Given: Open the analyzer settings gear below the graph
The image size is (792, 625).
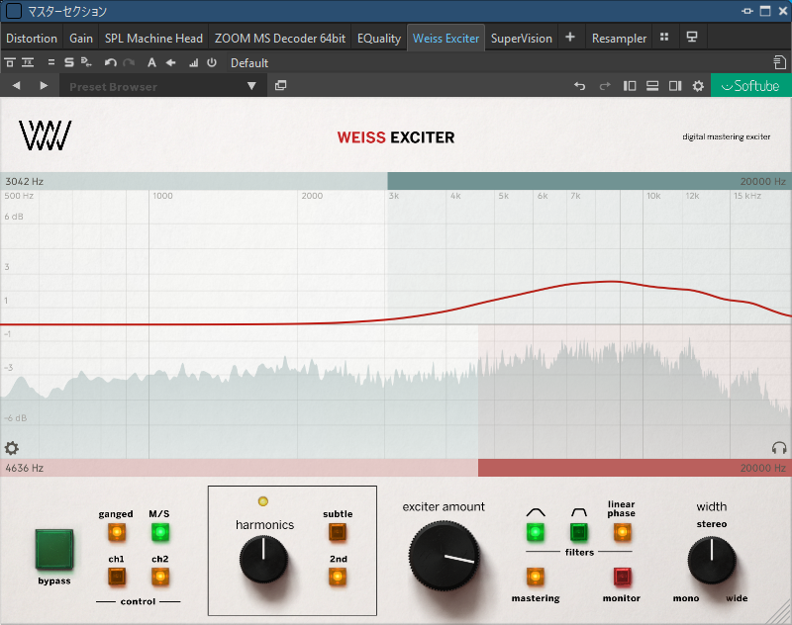Looking at the screenshot, I should coord(12,448).
